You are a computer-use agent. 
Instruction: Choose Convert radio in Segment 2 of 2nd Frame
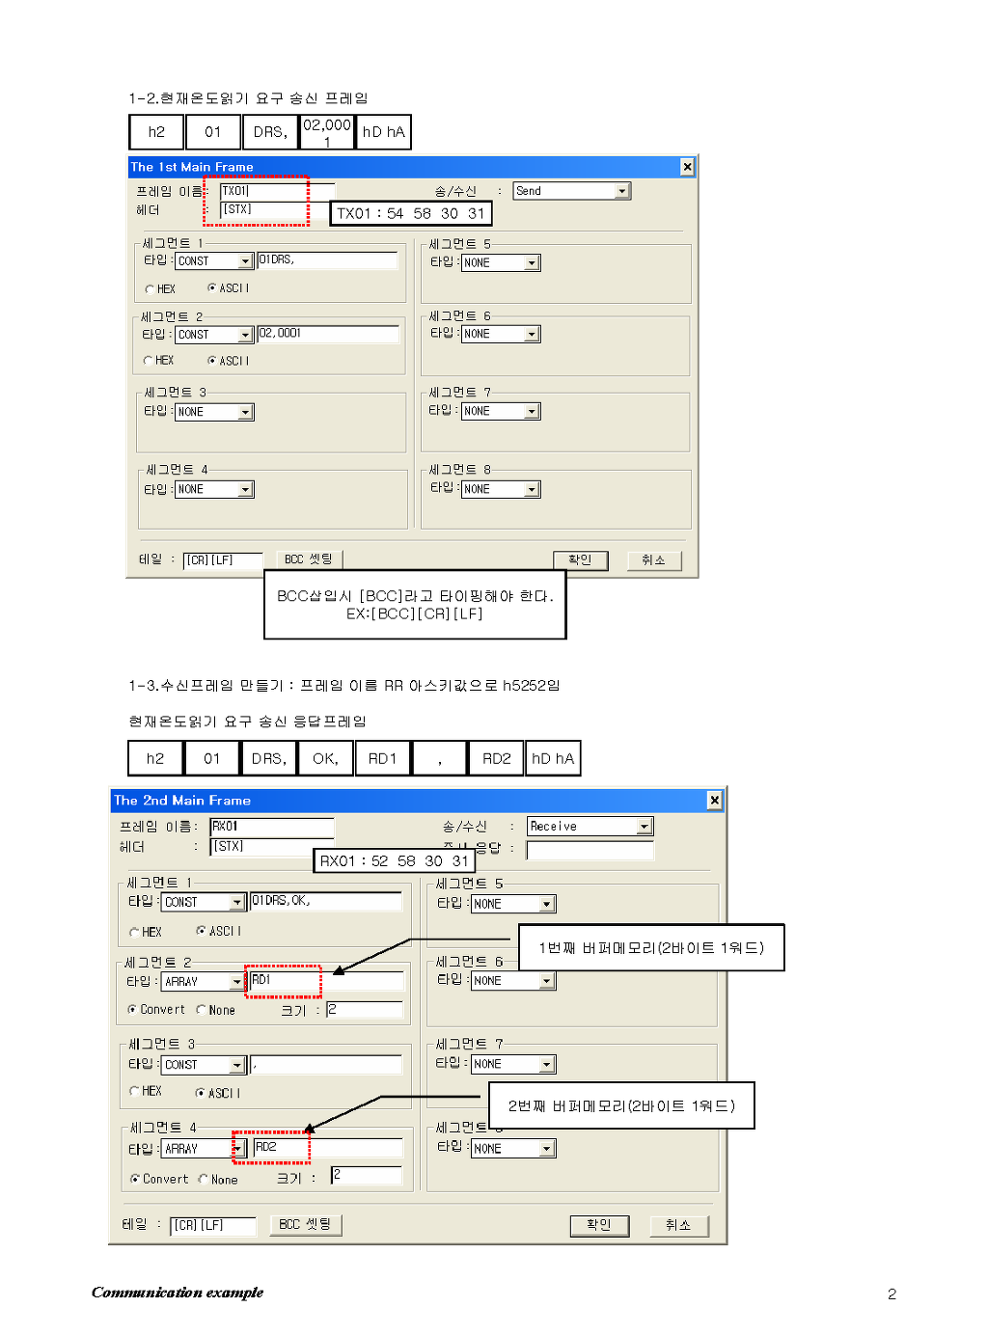click(x=132, y=1010)
